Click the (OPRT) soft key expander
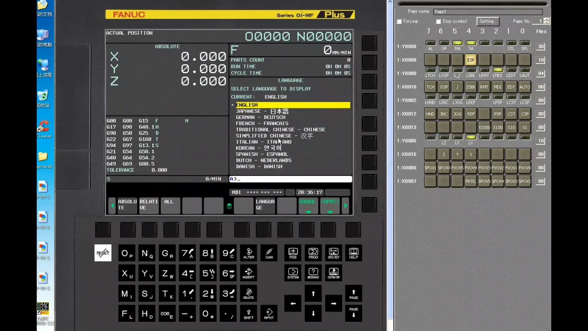588x331 pixels. (x=330, y=205)
